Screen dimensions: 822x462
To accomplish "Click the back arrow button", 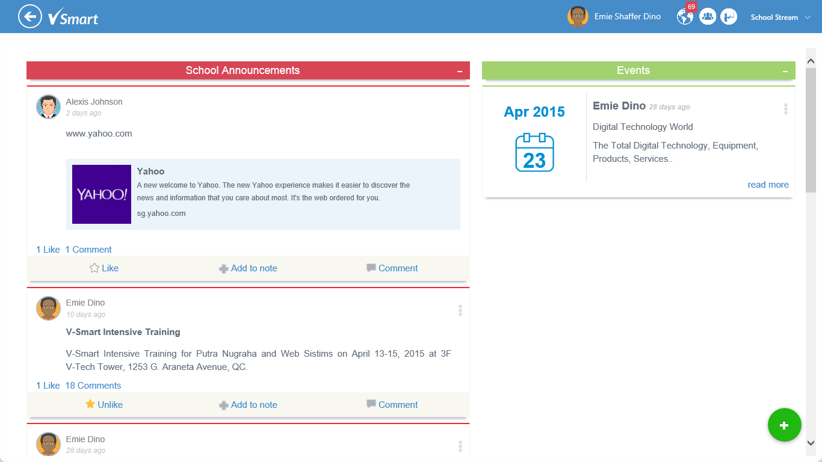I will [29, 16].
